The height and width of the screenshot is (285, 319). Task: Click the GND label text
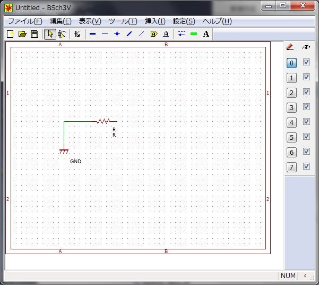click(75, 162)
